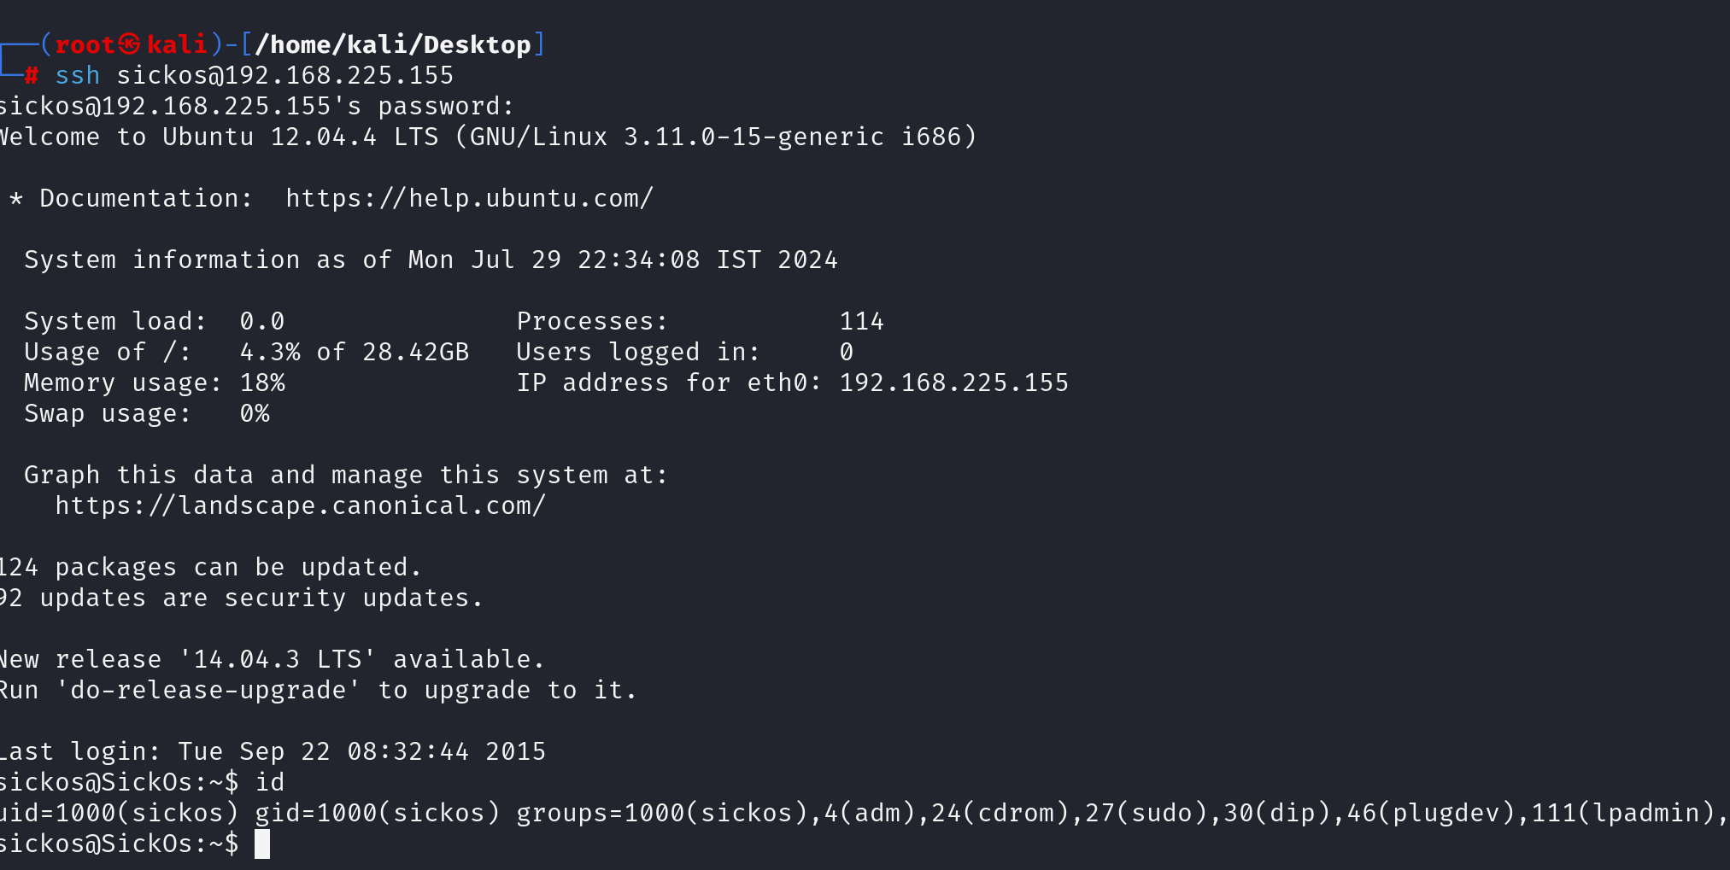1730x870 pixels.
Task: Click the sickos@192.168.225.155 ssh target
Action: point(285,75)
